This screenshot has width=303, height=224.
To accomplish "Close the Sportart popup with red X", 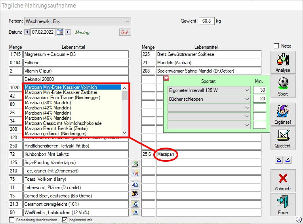I will tap(166, 78).
